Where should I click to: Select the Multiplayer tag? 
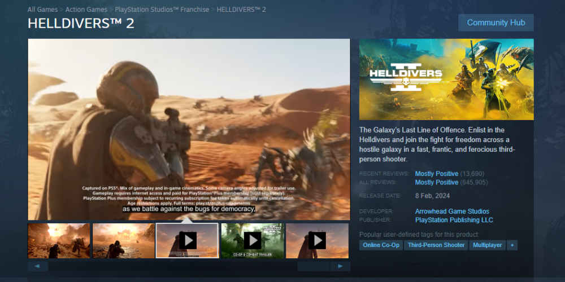pos(487,245)
